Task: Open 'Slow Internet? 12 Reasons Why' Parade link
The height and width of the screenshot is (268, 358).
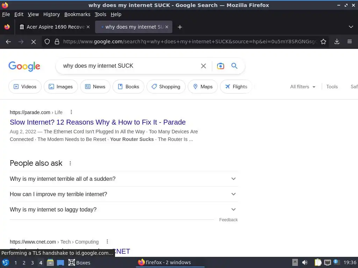Action: [98, 122]
